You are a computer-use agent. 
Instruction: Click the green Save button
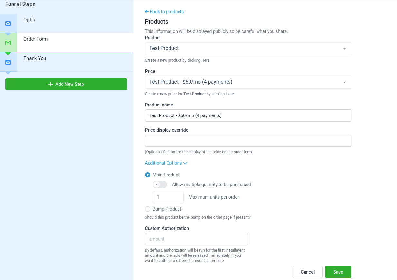tap(338, 272)
